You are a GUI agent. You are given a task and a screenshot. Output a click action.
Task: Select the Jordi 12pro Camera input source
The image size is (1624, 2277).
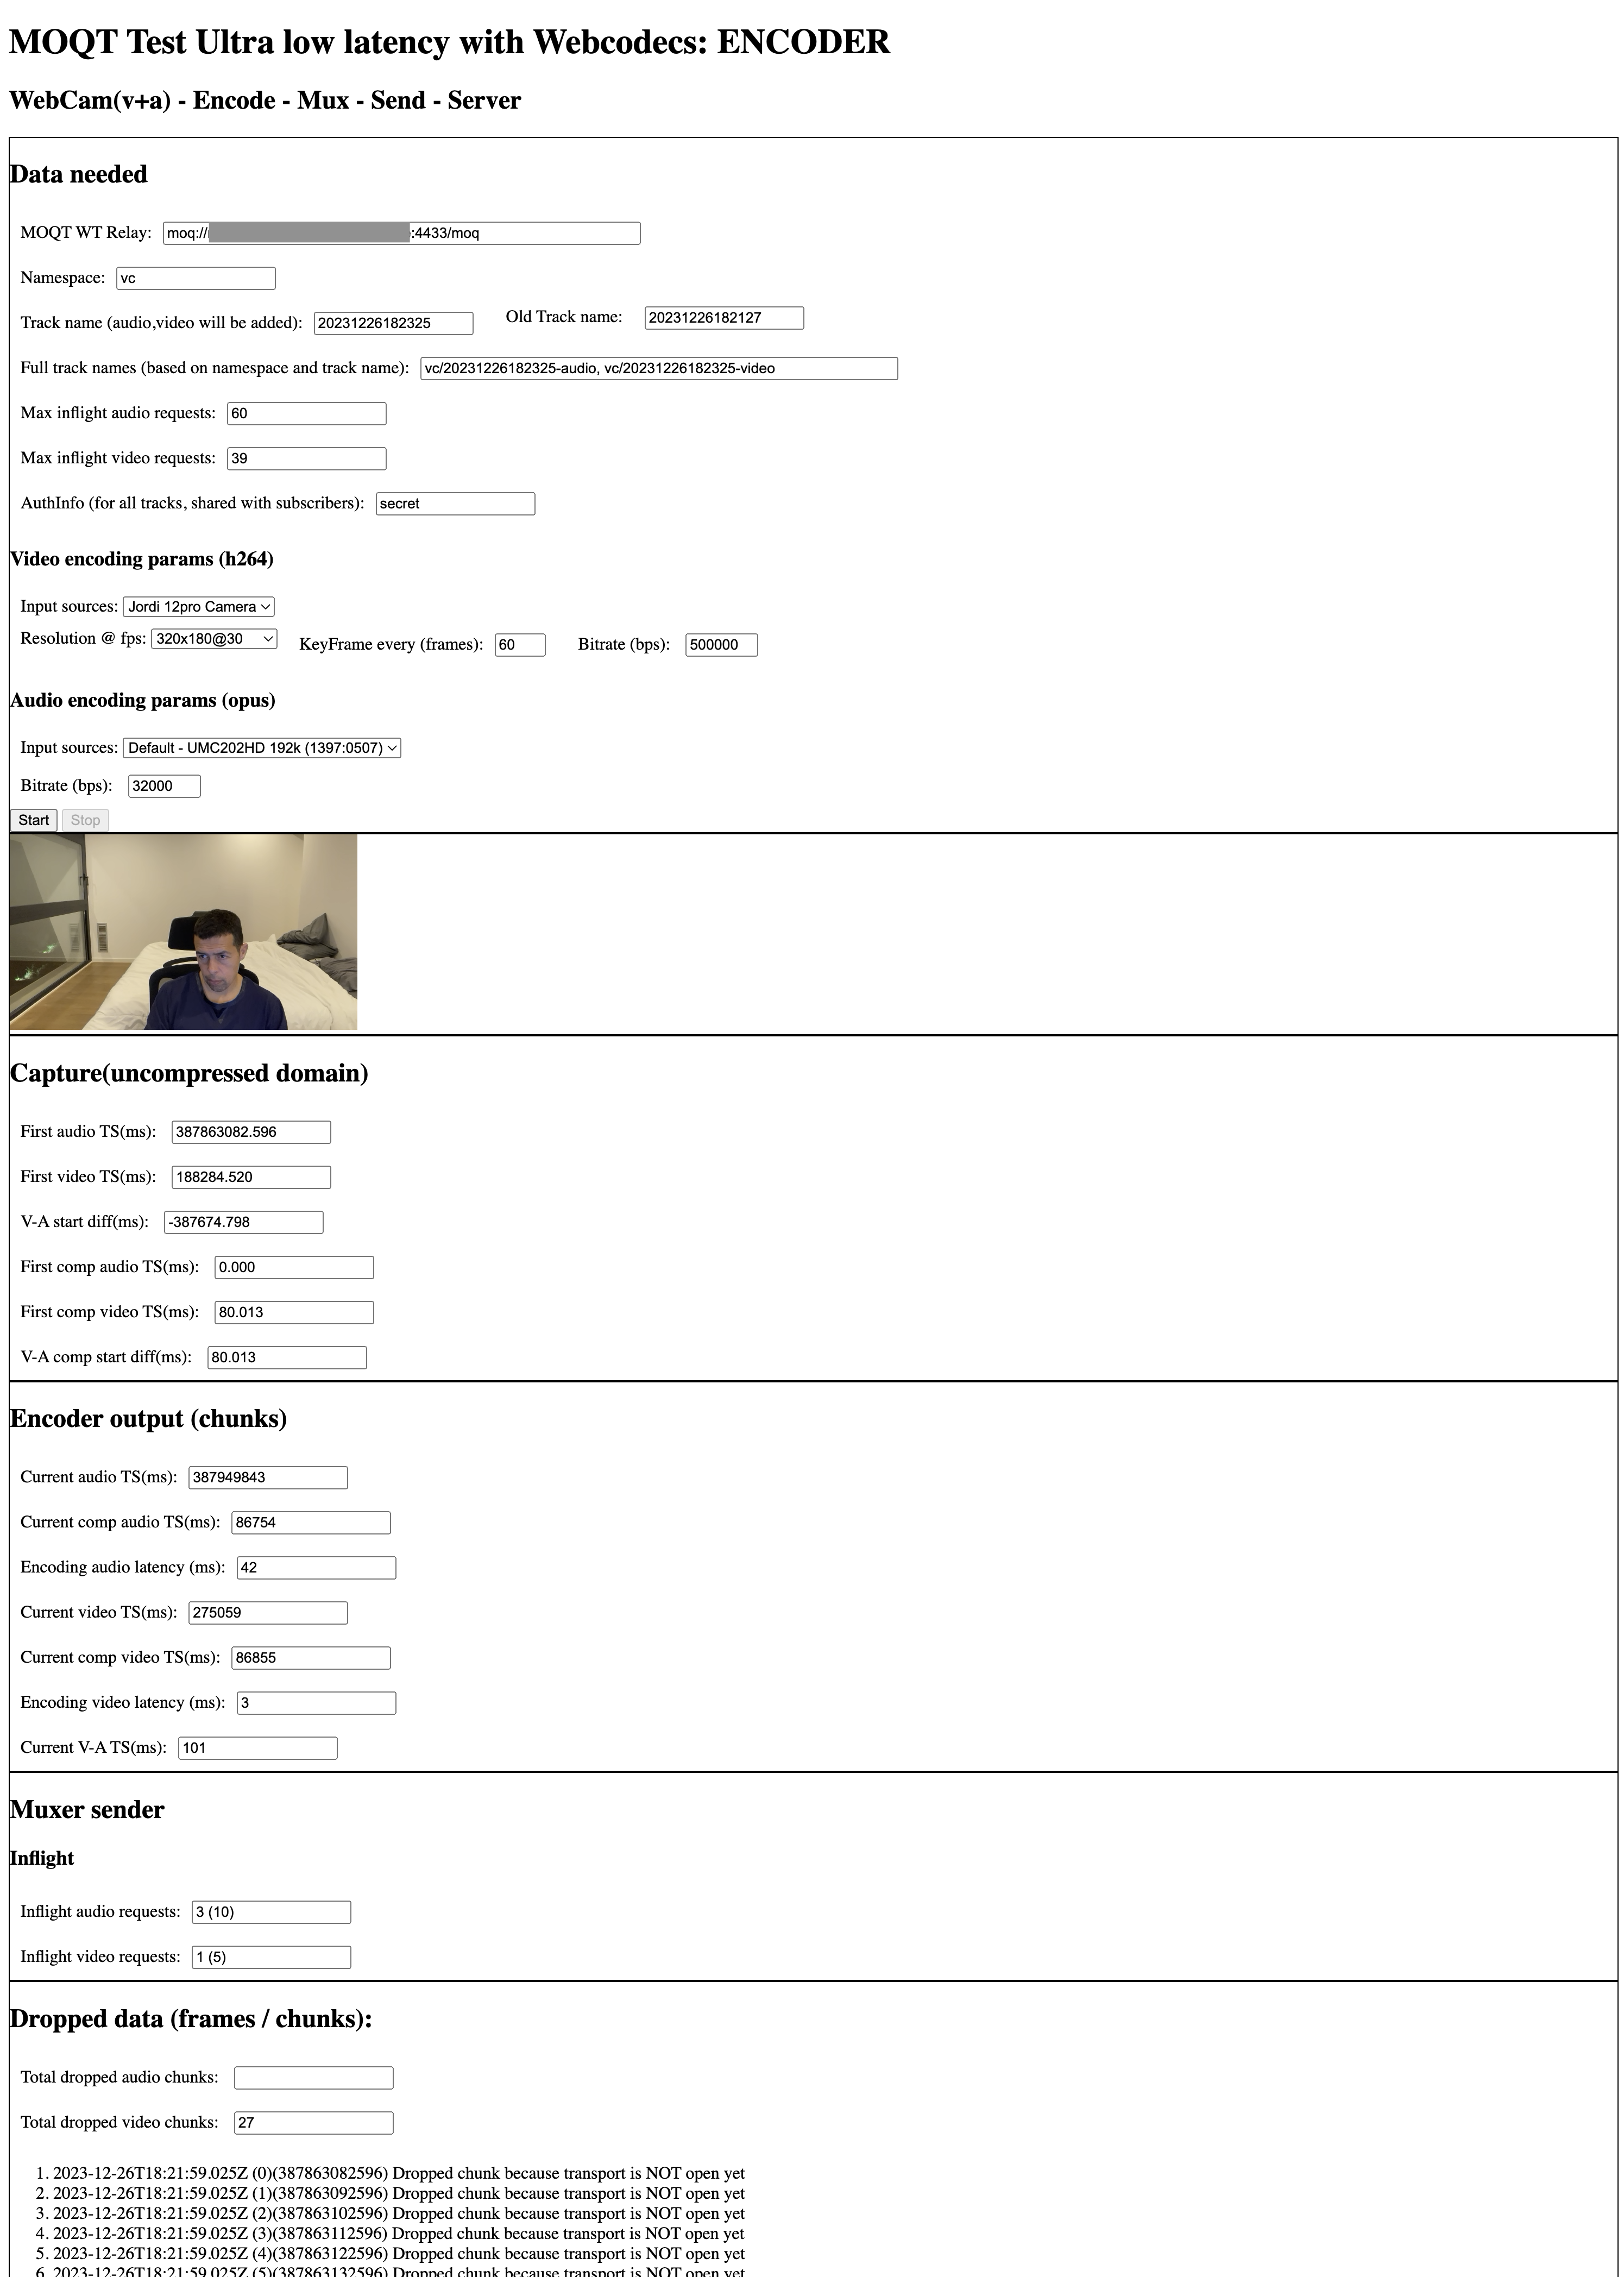tap(199, 606)
